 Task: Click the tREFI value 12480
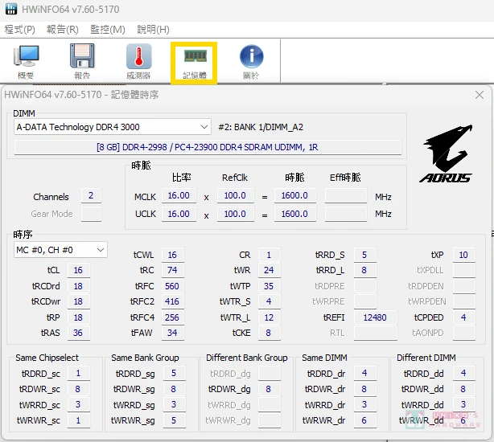[376, 317]
